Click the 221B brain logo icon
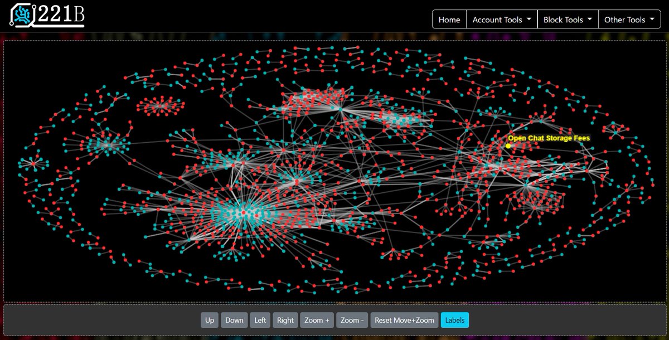This screenshot has height=340, width=669. point(21,16)
